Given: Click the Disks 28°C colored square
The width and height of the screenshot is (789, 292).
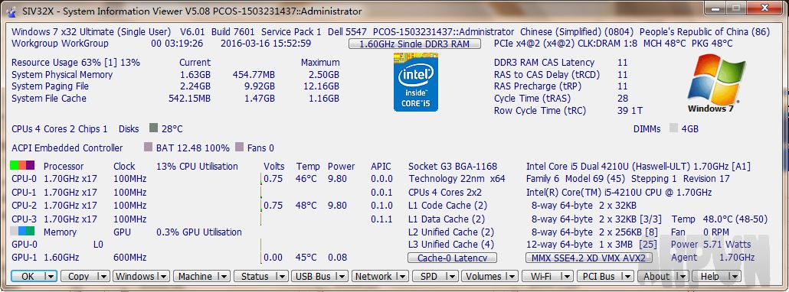Looking at the screenshot, I should click(x=153, y=128).
